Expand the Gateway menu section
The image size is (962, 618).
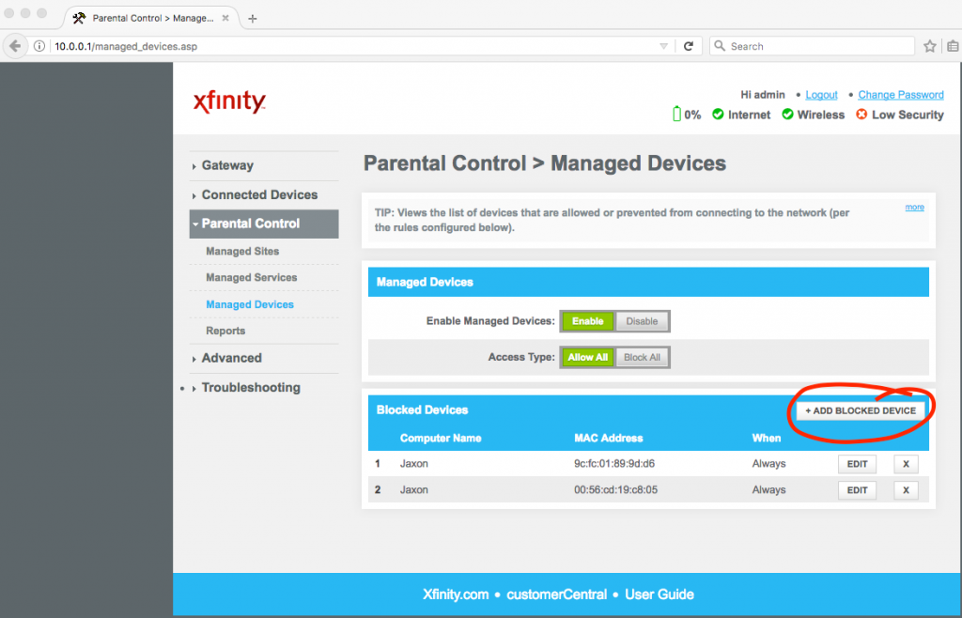227,165
